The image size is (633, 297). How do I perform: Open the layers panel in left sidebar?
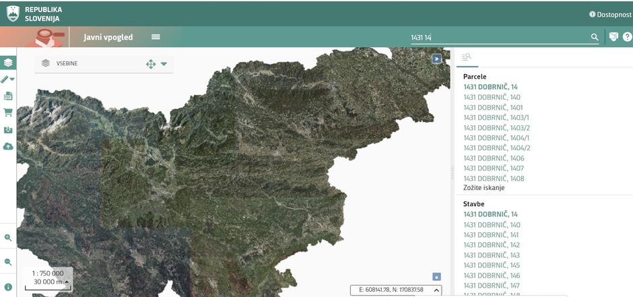click(8, 63)
